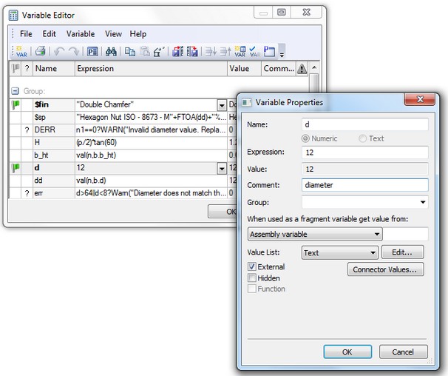
Task: Open the View menu
Action: pyautogui.click(x=113, y=34)
